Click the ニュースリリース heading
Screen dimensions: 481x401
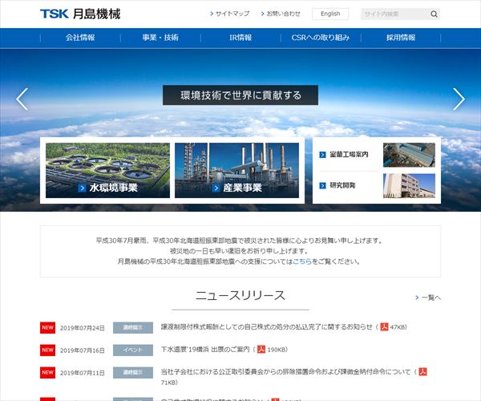point(240,296)
